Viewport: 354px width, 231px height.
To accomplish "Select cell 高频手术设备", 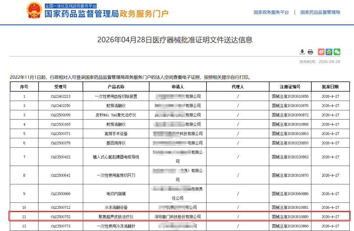I will click(116, 134).
